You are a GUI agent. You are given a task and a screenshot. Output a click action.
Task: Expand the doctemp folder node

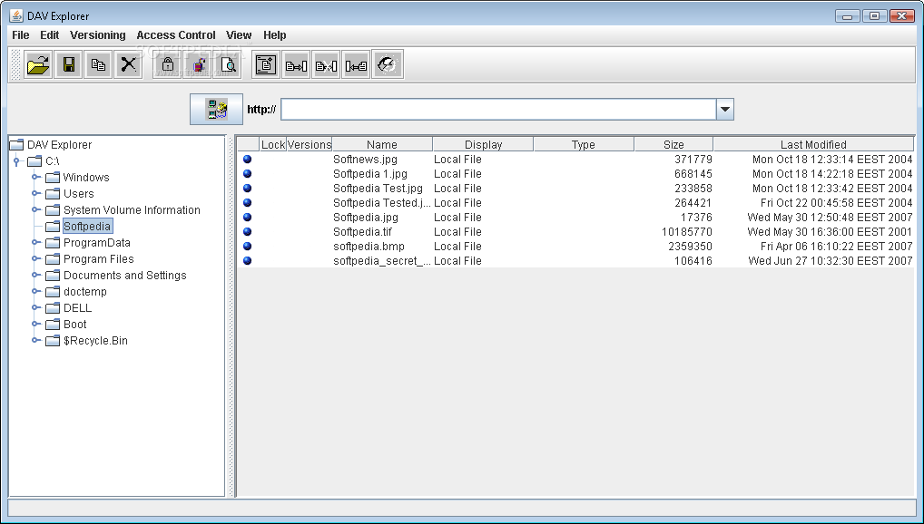click(35, 291)
